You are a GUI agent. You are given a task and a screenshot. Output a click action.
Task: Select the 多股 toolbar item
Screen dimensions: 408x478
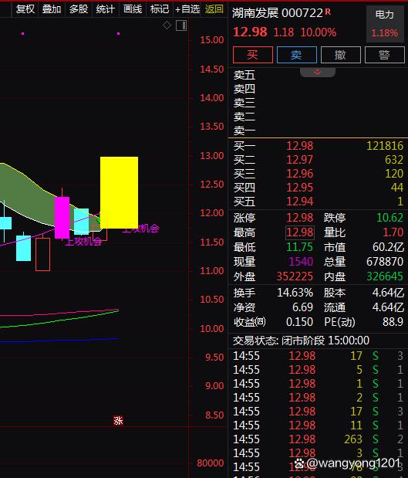click(x=79, y=9)
